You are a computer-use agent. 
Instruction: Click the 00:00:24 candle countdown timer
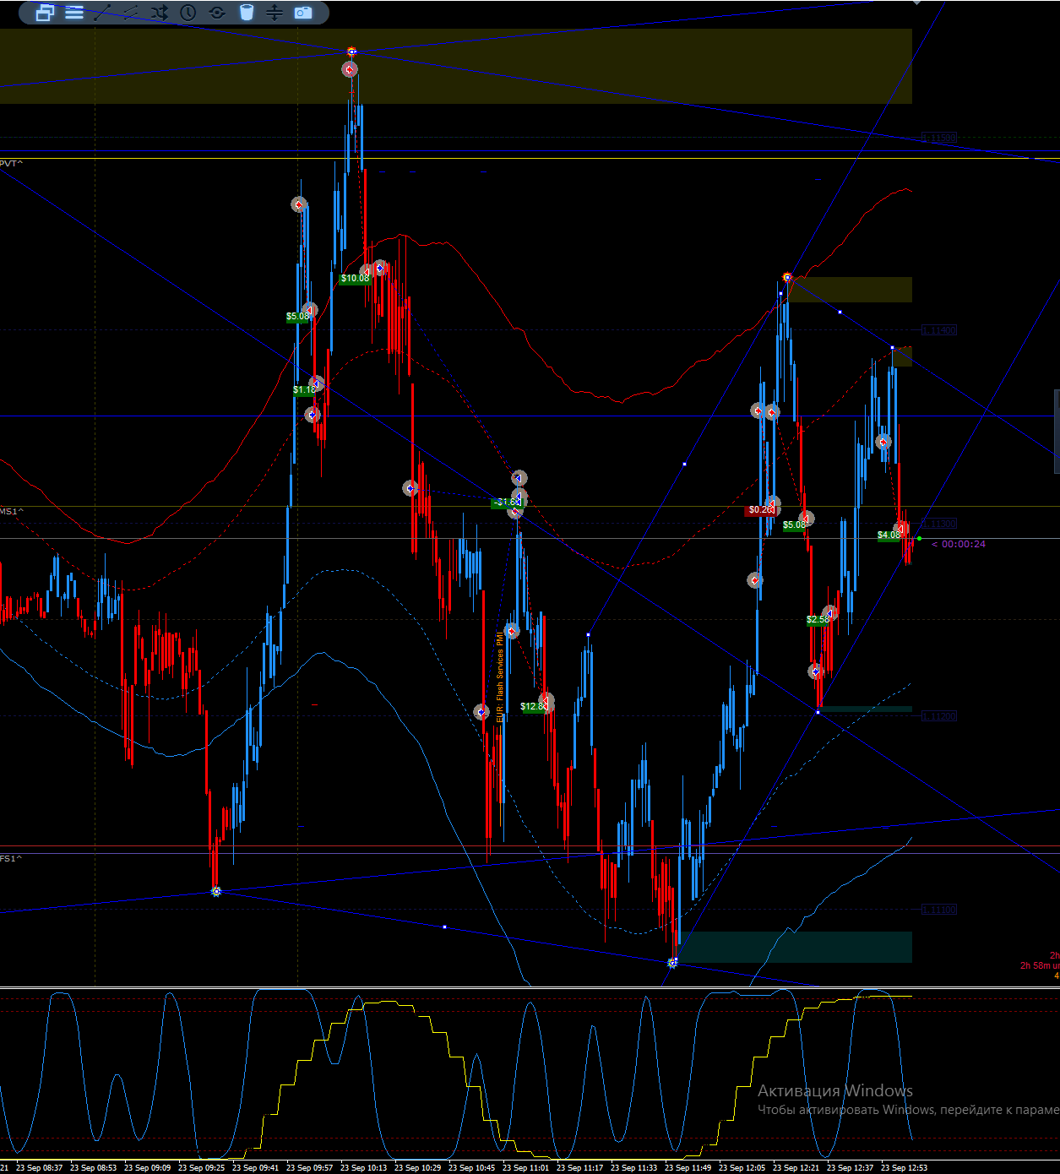(x=959, y=544)
